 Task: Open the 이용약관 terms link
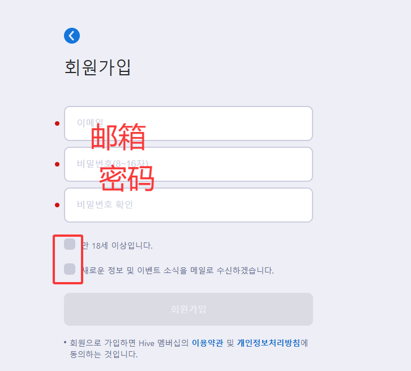click(207, 343)
